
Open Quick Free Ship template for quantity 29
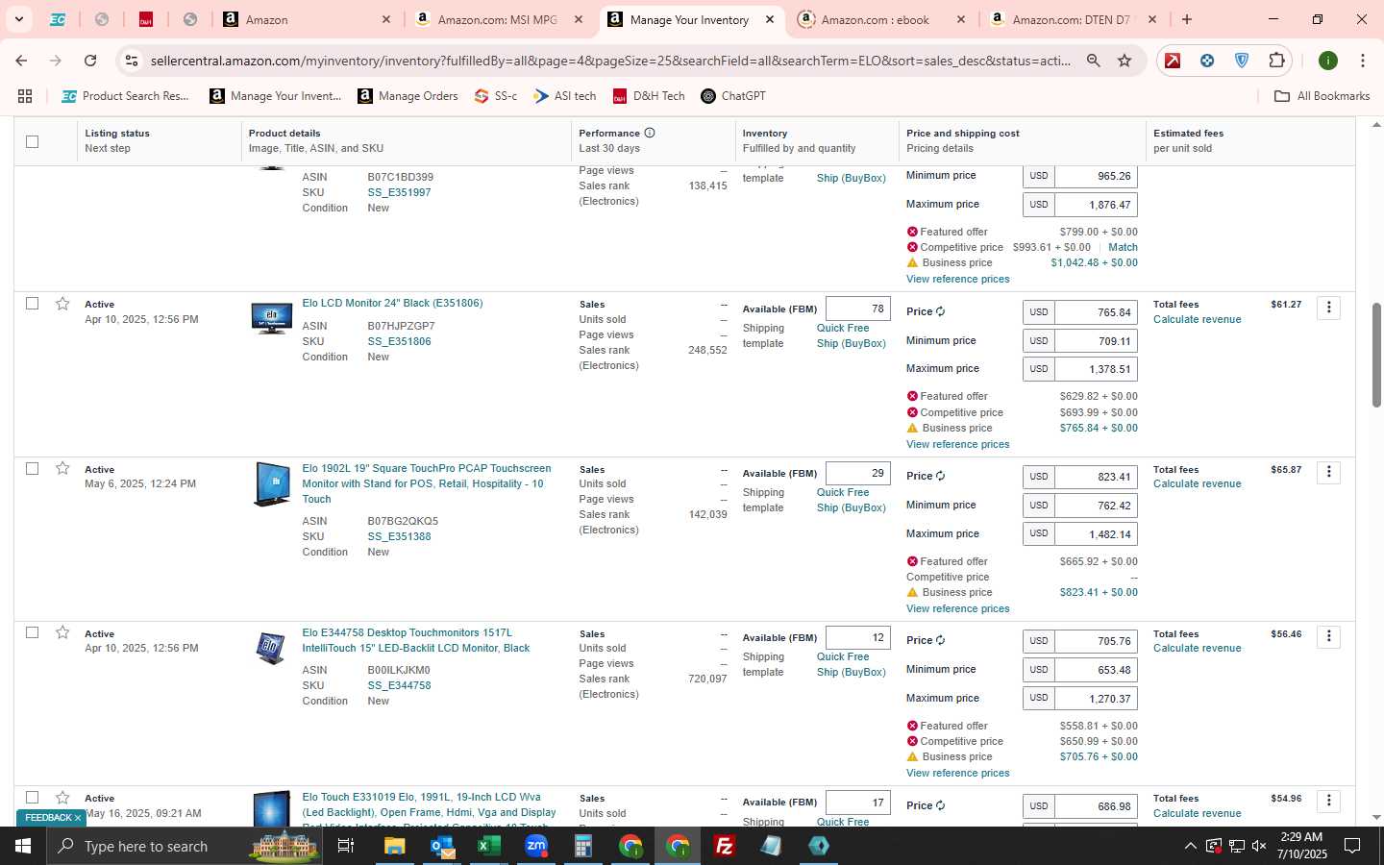tap(851, 500)
